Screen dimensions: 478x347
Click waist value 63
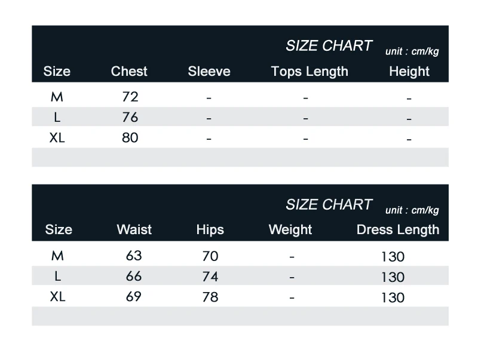click(134, 256)
